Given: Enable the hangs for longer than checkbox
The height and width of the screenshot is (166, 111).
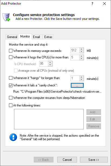Looking at the screenshot, I should click(11, 78).
